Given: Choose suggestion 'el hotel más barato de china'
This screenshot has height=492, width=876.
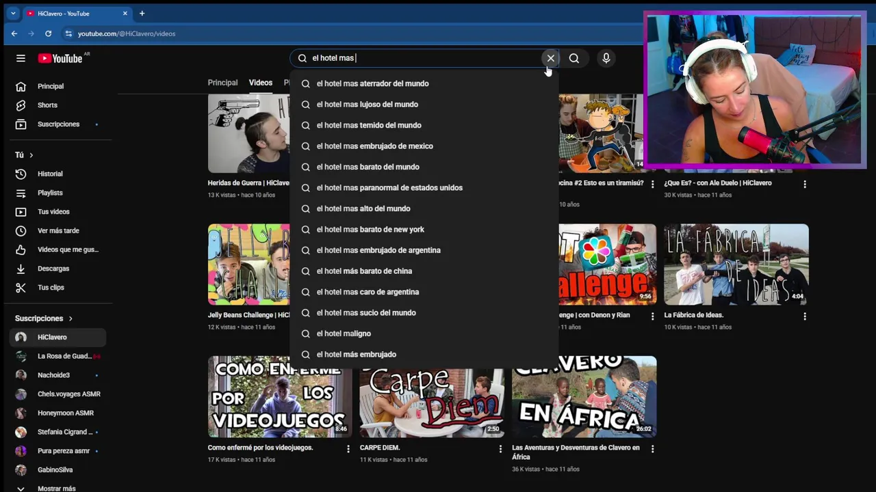Looking at the screenshot, I should [424, 271].
